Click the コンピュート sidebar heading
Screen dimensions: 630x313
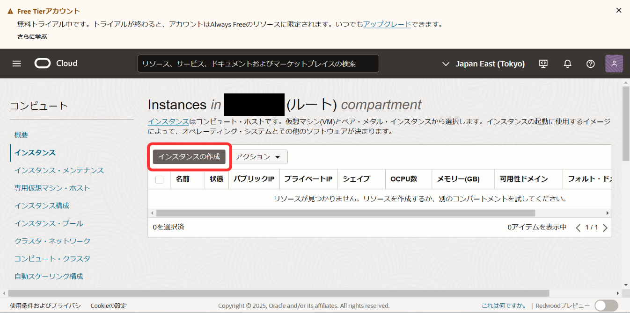tap(39, 106)
